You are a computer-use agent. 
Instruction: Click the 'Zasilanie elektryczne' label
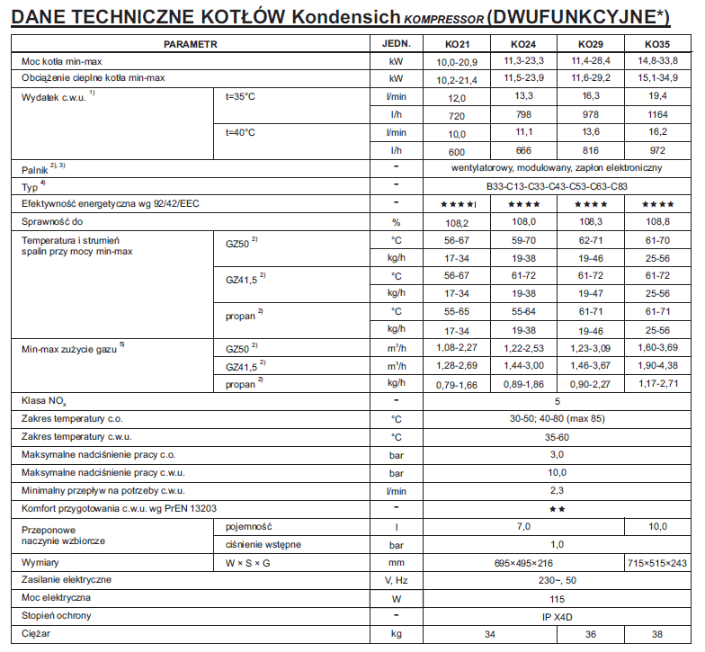(x=67, y=580)
